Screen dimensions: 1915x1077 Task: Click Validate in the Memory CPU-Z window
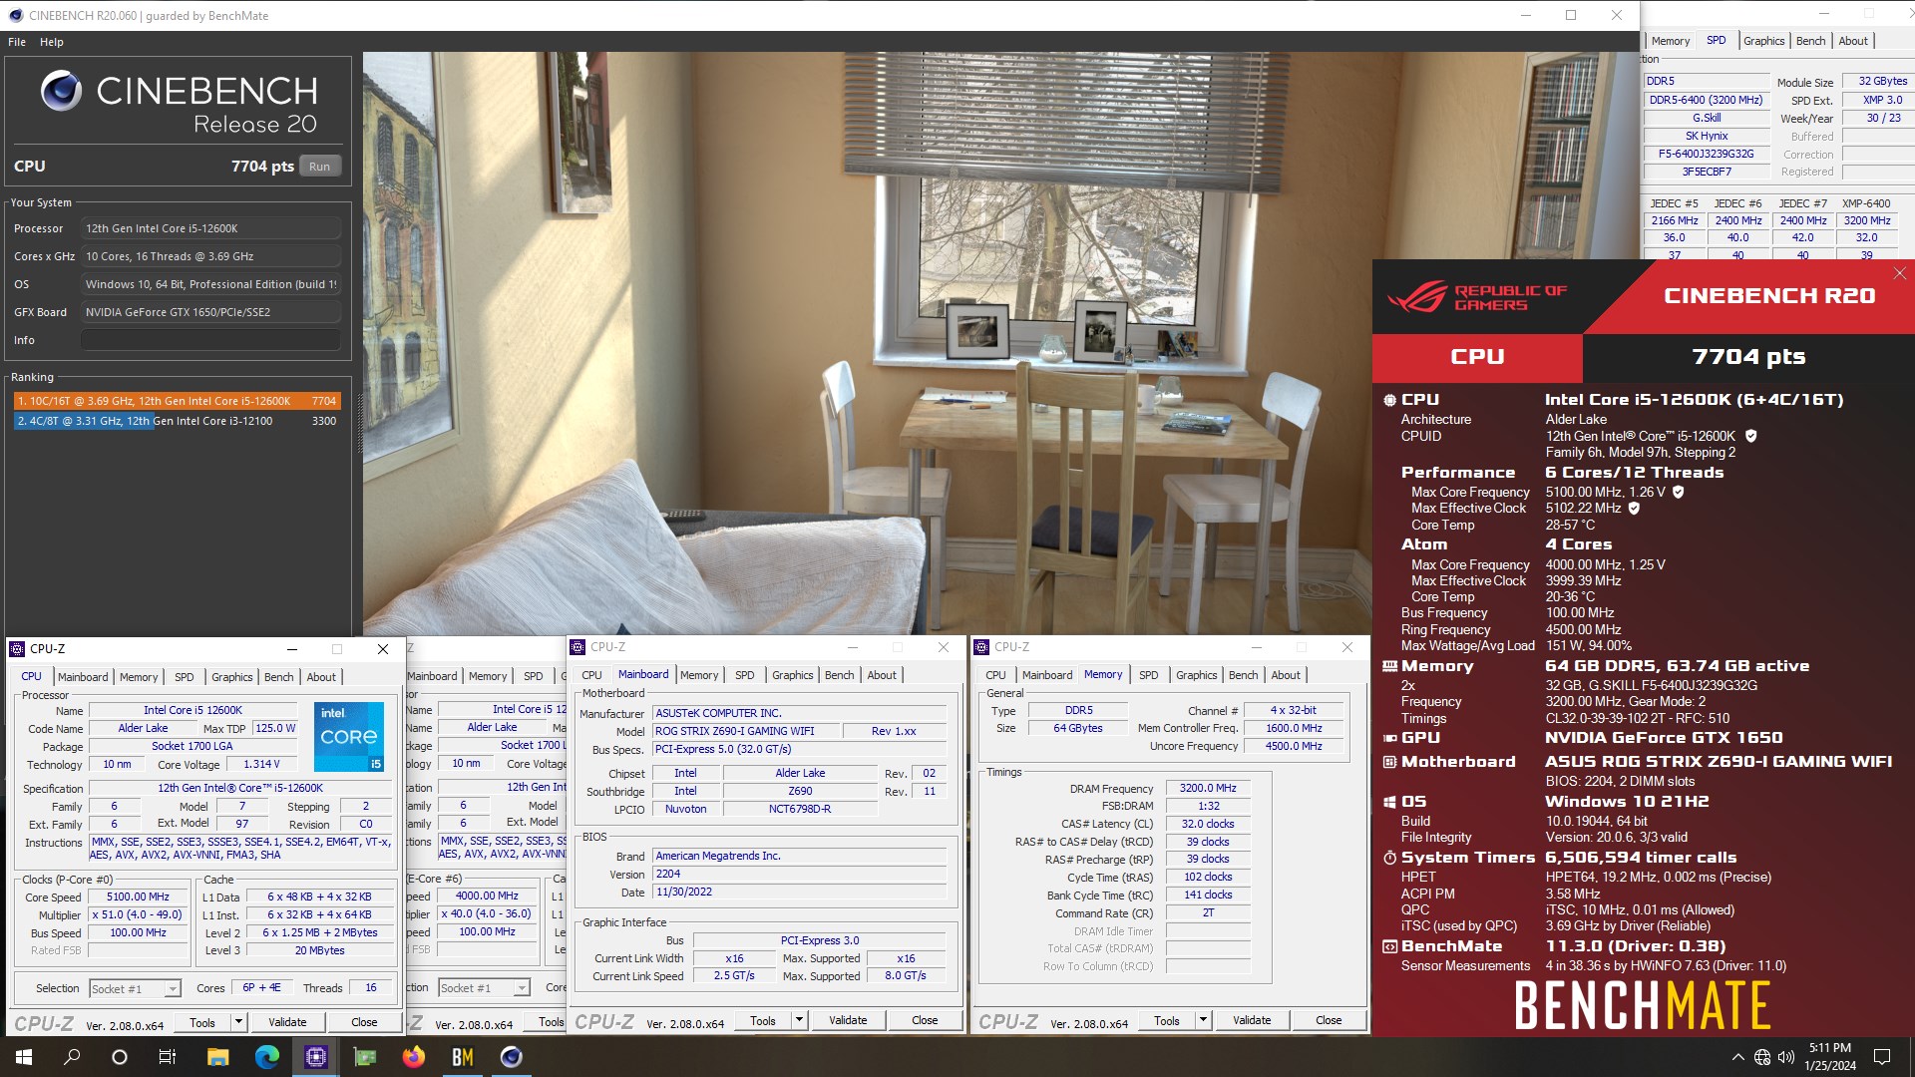tap(1252, 1020)
